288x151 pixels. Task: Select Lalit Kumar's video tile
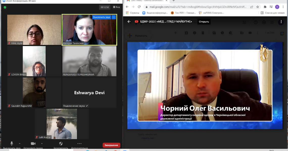62,124
